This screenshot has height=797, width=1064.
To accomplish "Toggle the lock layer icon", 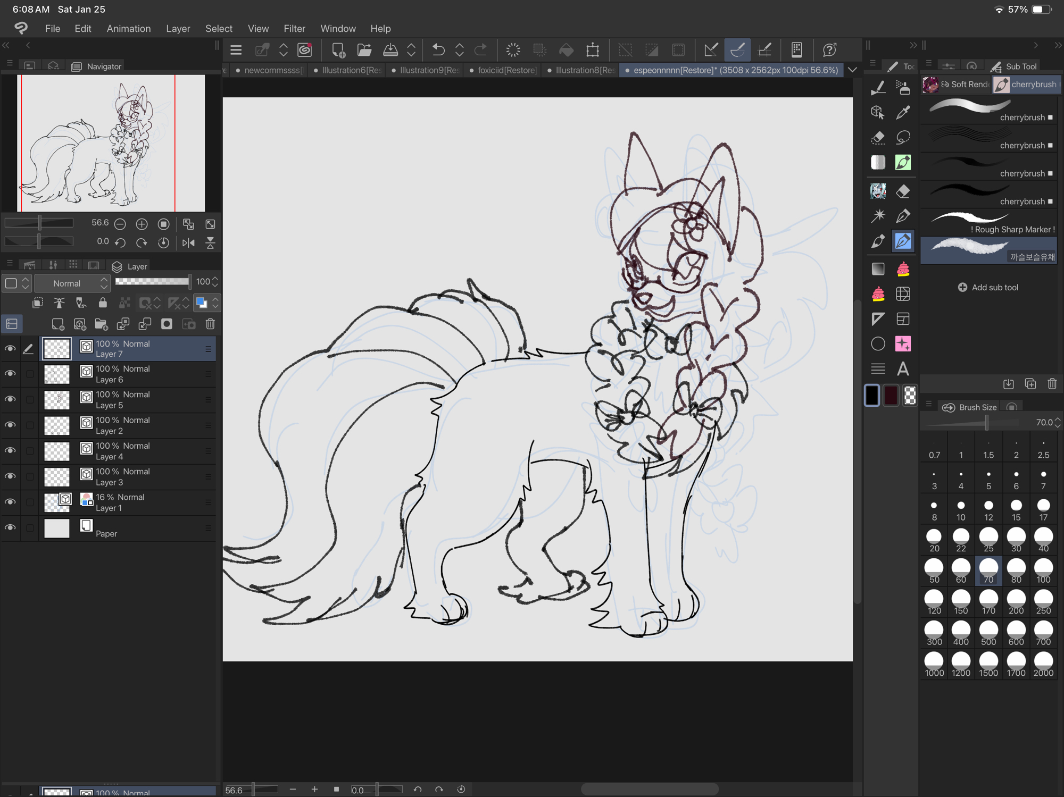I will tap(103, 303).
